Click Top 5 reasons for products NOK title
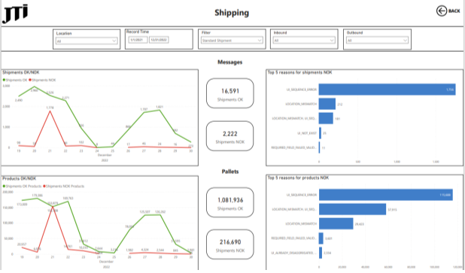 click(x=298, y=177)
